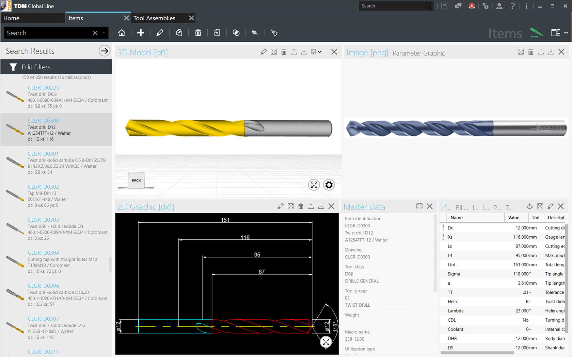Image resolution: width=572 pixels, height=357 pixels.
Task: Export parameters with the download tray icon
Action: (529, 206)
